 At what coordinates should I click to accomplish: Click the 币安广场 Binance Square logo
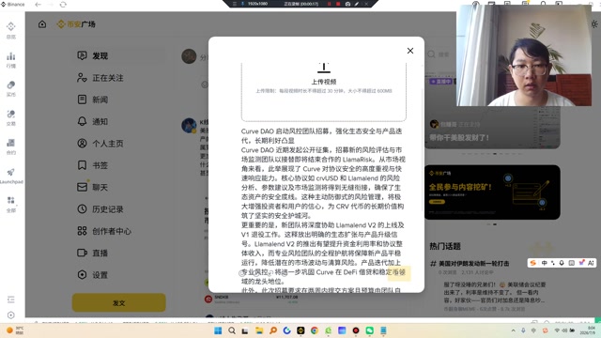(76, 24)
